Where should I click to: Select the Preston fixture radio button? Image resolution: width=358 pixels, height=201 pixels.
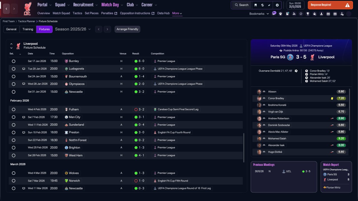(x=13, y=132)
